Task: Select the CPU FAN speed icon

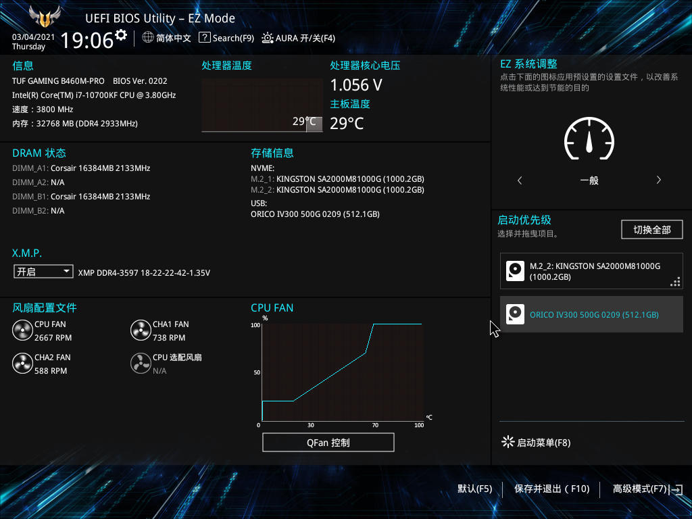Action: click(x=22, y=330)
